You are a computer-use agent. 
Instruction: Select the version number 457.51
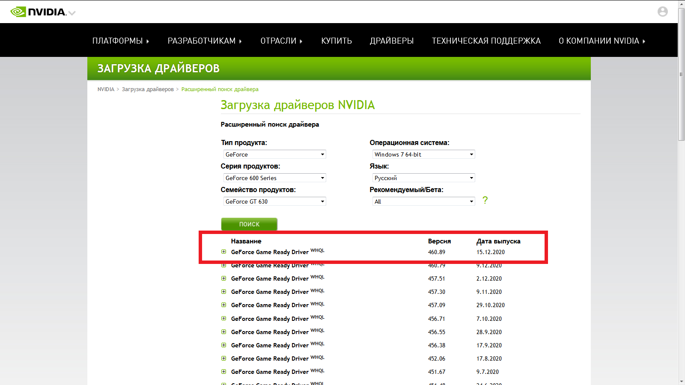[437, 278]
